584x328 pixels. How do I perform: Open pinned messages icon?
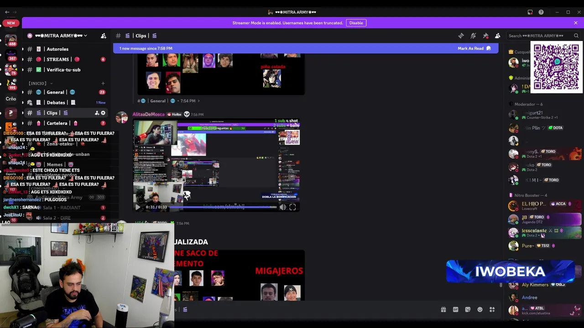pyautogui.click(x=485, y=36)
